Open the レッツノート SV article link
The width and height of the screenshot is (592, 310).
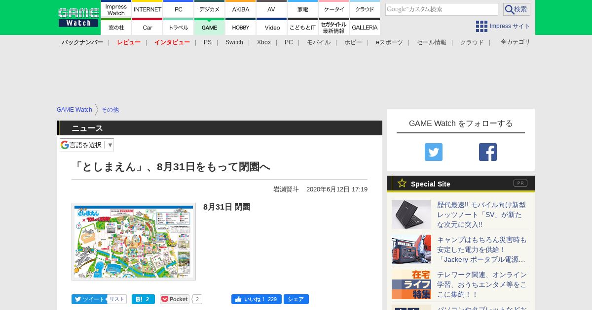click(481, 215)
